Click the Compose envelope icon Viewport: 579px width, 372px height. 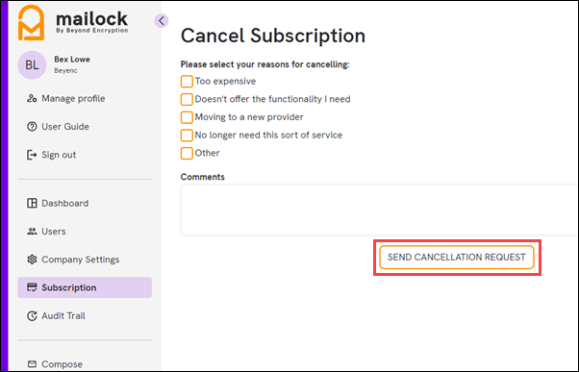coord(32,364)
